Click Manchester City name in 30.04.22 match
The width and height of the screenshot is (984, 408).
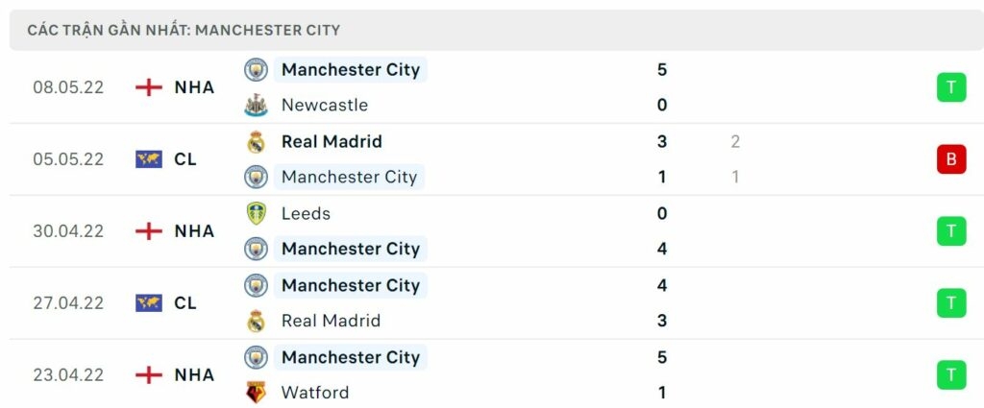351,249
